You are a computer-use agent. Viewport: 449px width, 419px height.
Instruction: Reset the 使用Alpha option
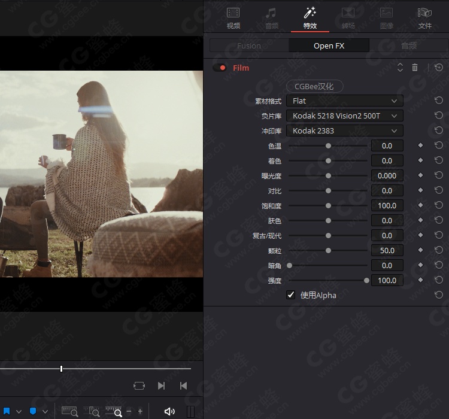point(439,294)
